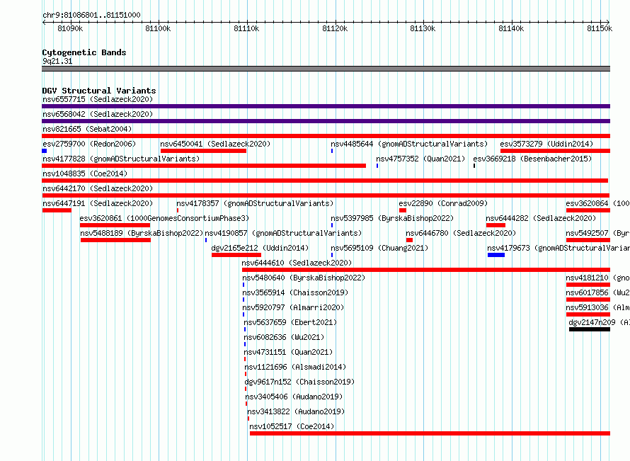Click the 81090k scale label
The image size is (630, 461).
tap(70, 28)
